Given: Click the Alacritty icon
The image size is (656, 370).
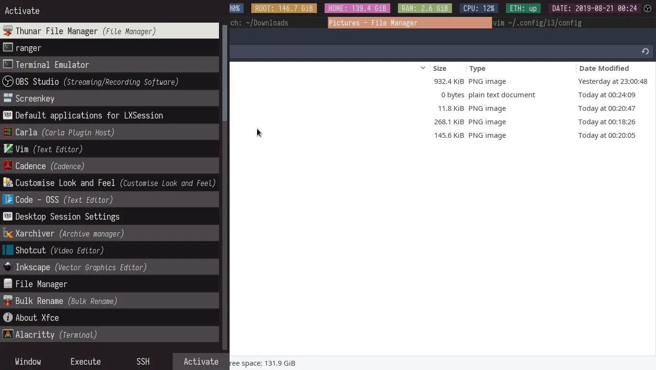Looking at the screenshot, I should (x=8, y=334).
